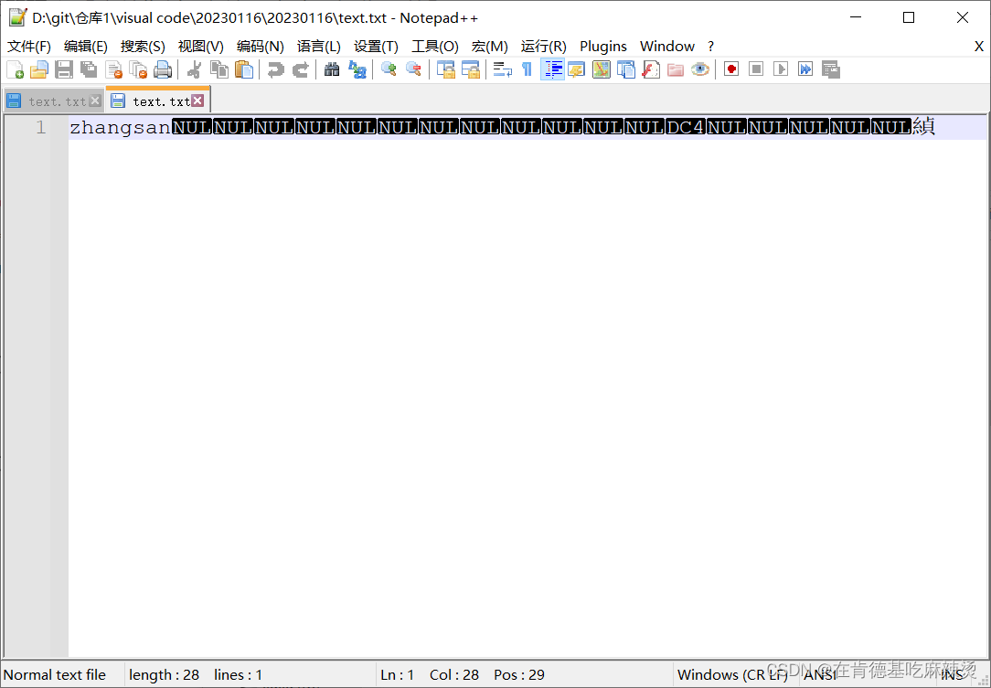Paste from clipboard using the Paste icon
The height and width of the screenshot is (688, 991).
pos(244,69)
